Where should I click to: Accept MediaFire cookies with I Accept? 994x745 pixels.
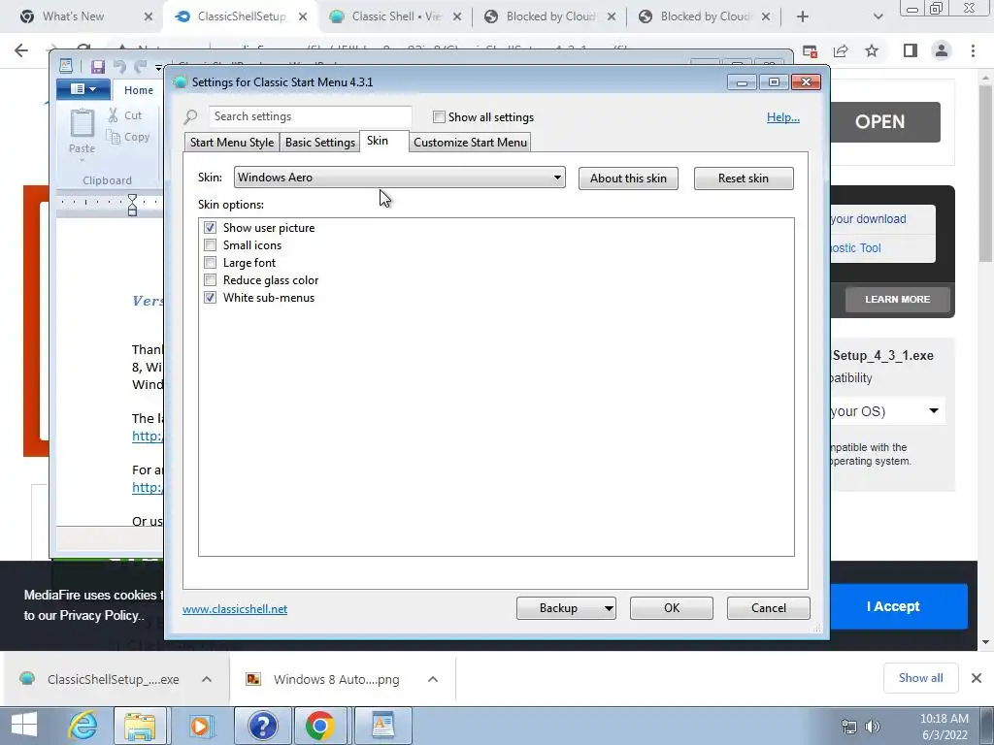(893, 606)
